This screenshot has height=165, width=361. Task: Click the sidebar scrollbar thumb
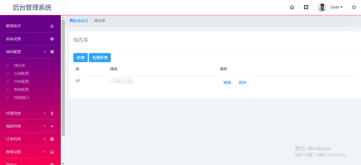pyautogui.click(x=63, y=78)
